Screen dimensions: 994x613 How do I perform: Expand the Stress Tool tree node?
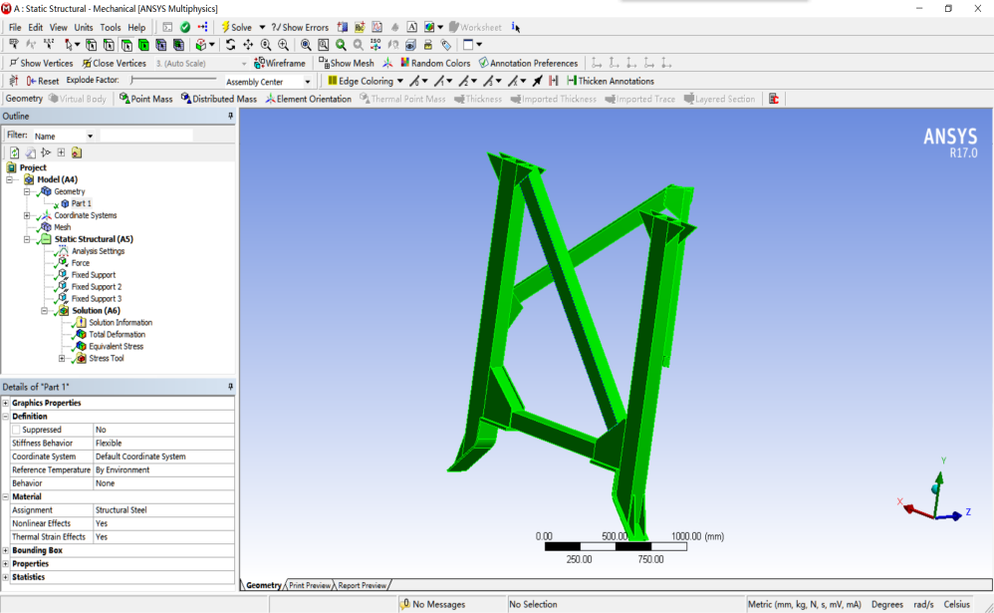point(62,359)
